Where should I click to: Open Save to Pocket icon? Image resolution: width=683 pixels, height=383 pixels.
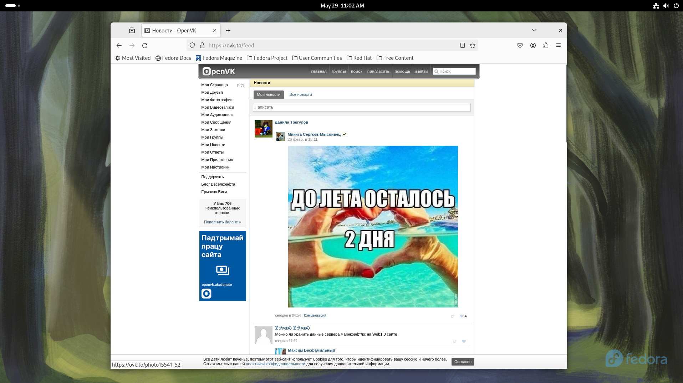tap(520, 46)
